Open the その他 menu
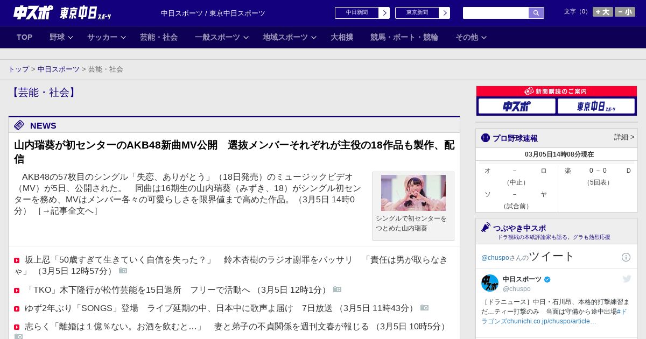646x339 pixels. [x=467, y=37]
